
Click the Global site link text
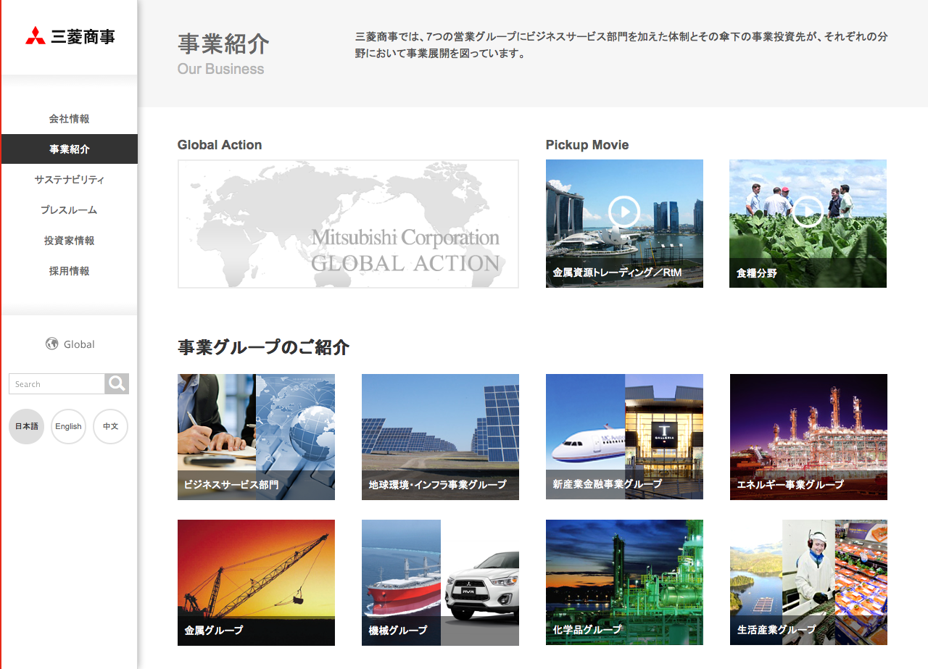(79, 344)
